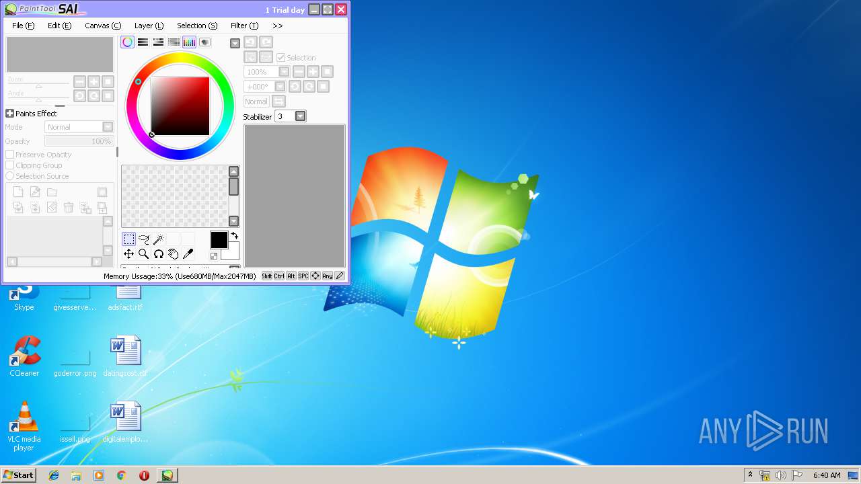The height and width of the screenshot is (484, 861).
Task: Enable Clipping Group checkbox
Action: coord(10,165)
